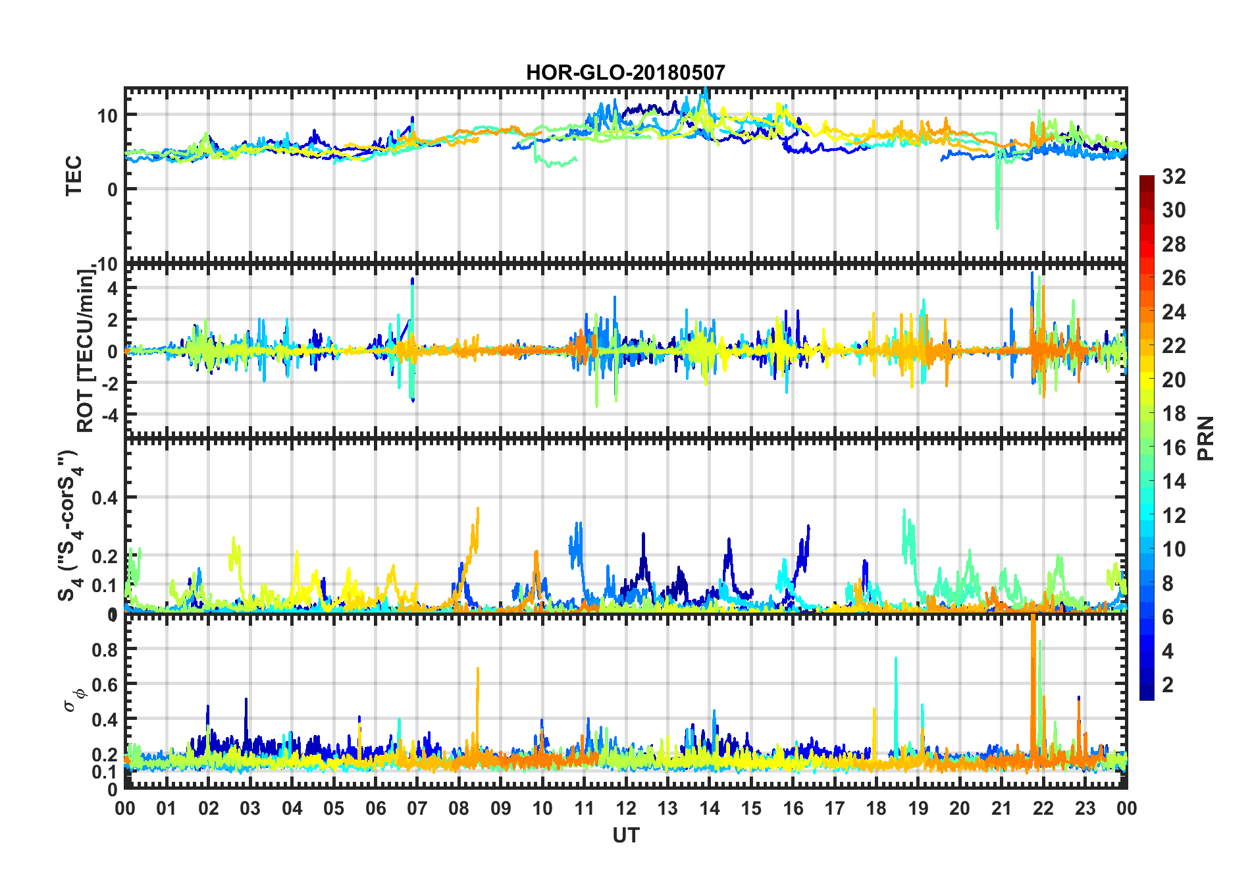Click inside the S4 plot panel
The width and height of the screenshot is (1252, 876).
625,526
